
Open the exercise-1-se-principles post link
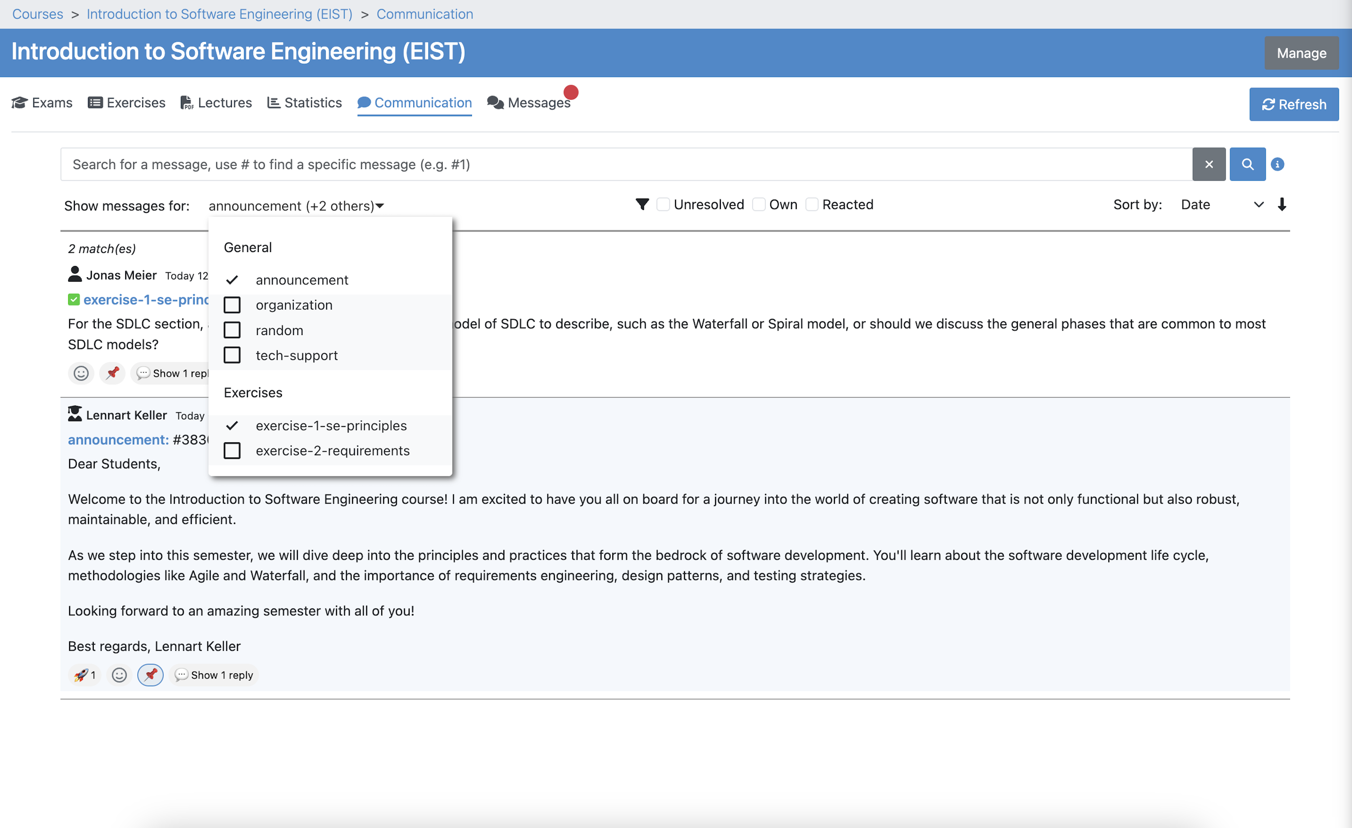[x=146, y=300]
